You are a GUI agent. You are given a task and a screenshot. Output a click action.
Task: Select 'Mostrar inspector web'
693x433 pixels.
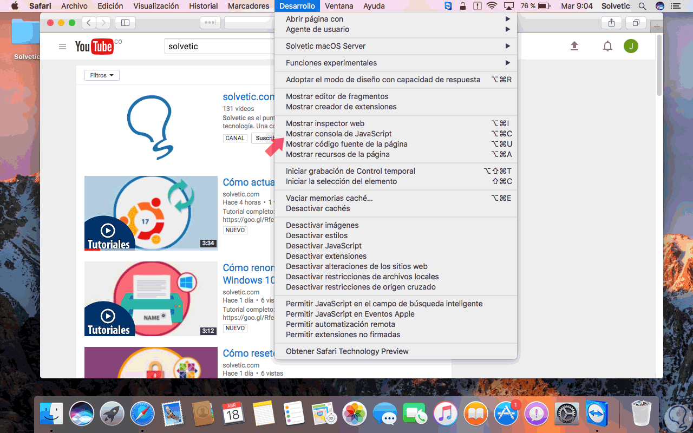pos(396,123)
